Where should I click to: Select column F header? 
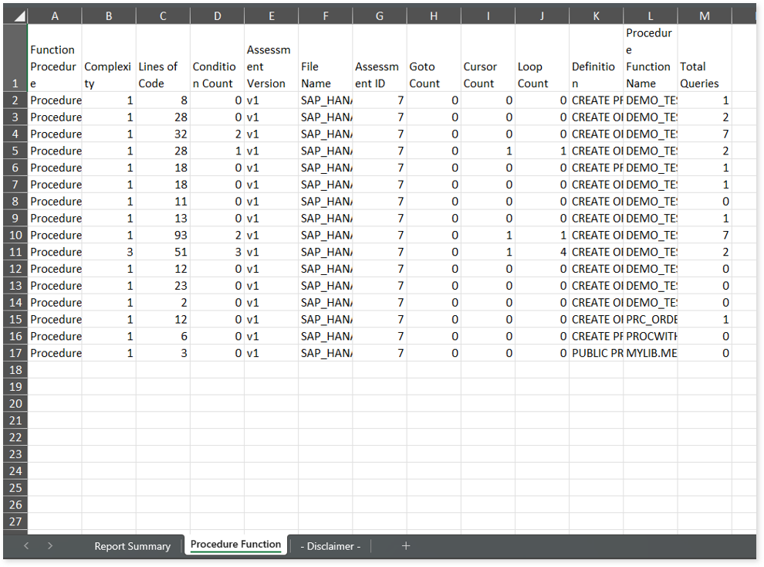click(325, 16)
